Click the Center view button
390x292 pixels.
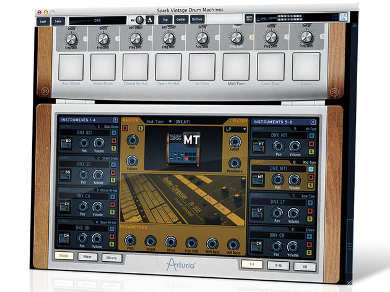[181, 19]
